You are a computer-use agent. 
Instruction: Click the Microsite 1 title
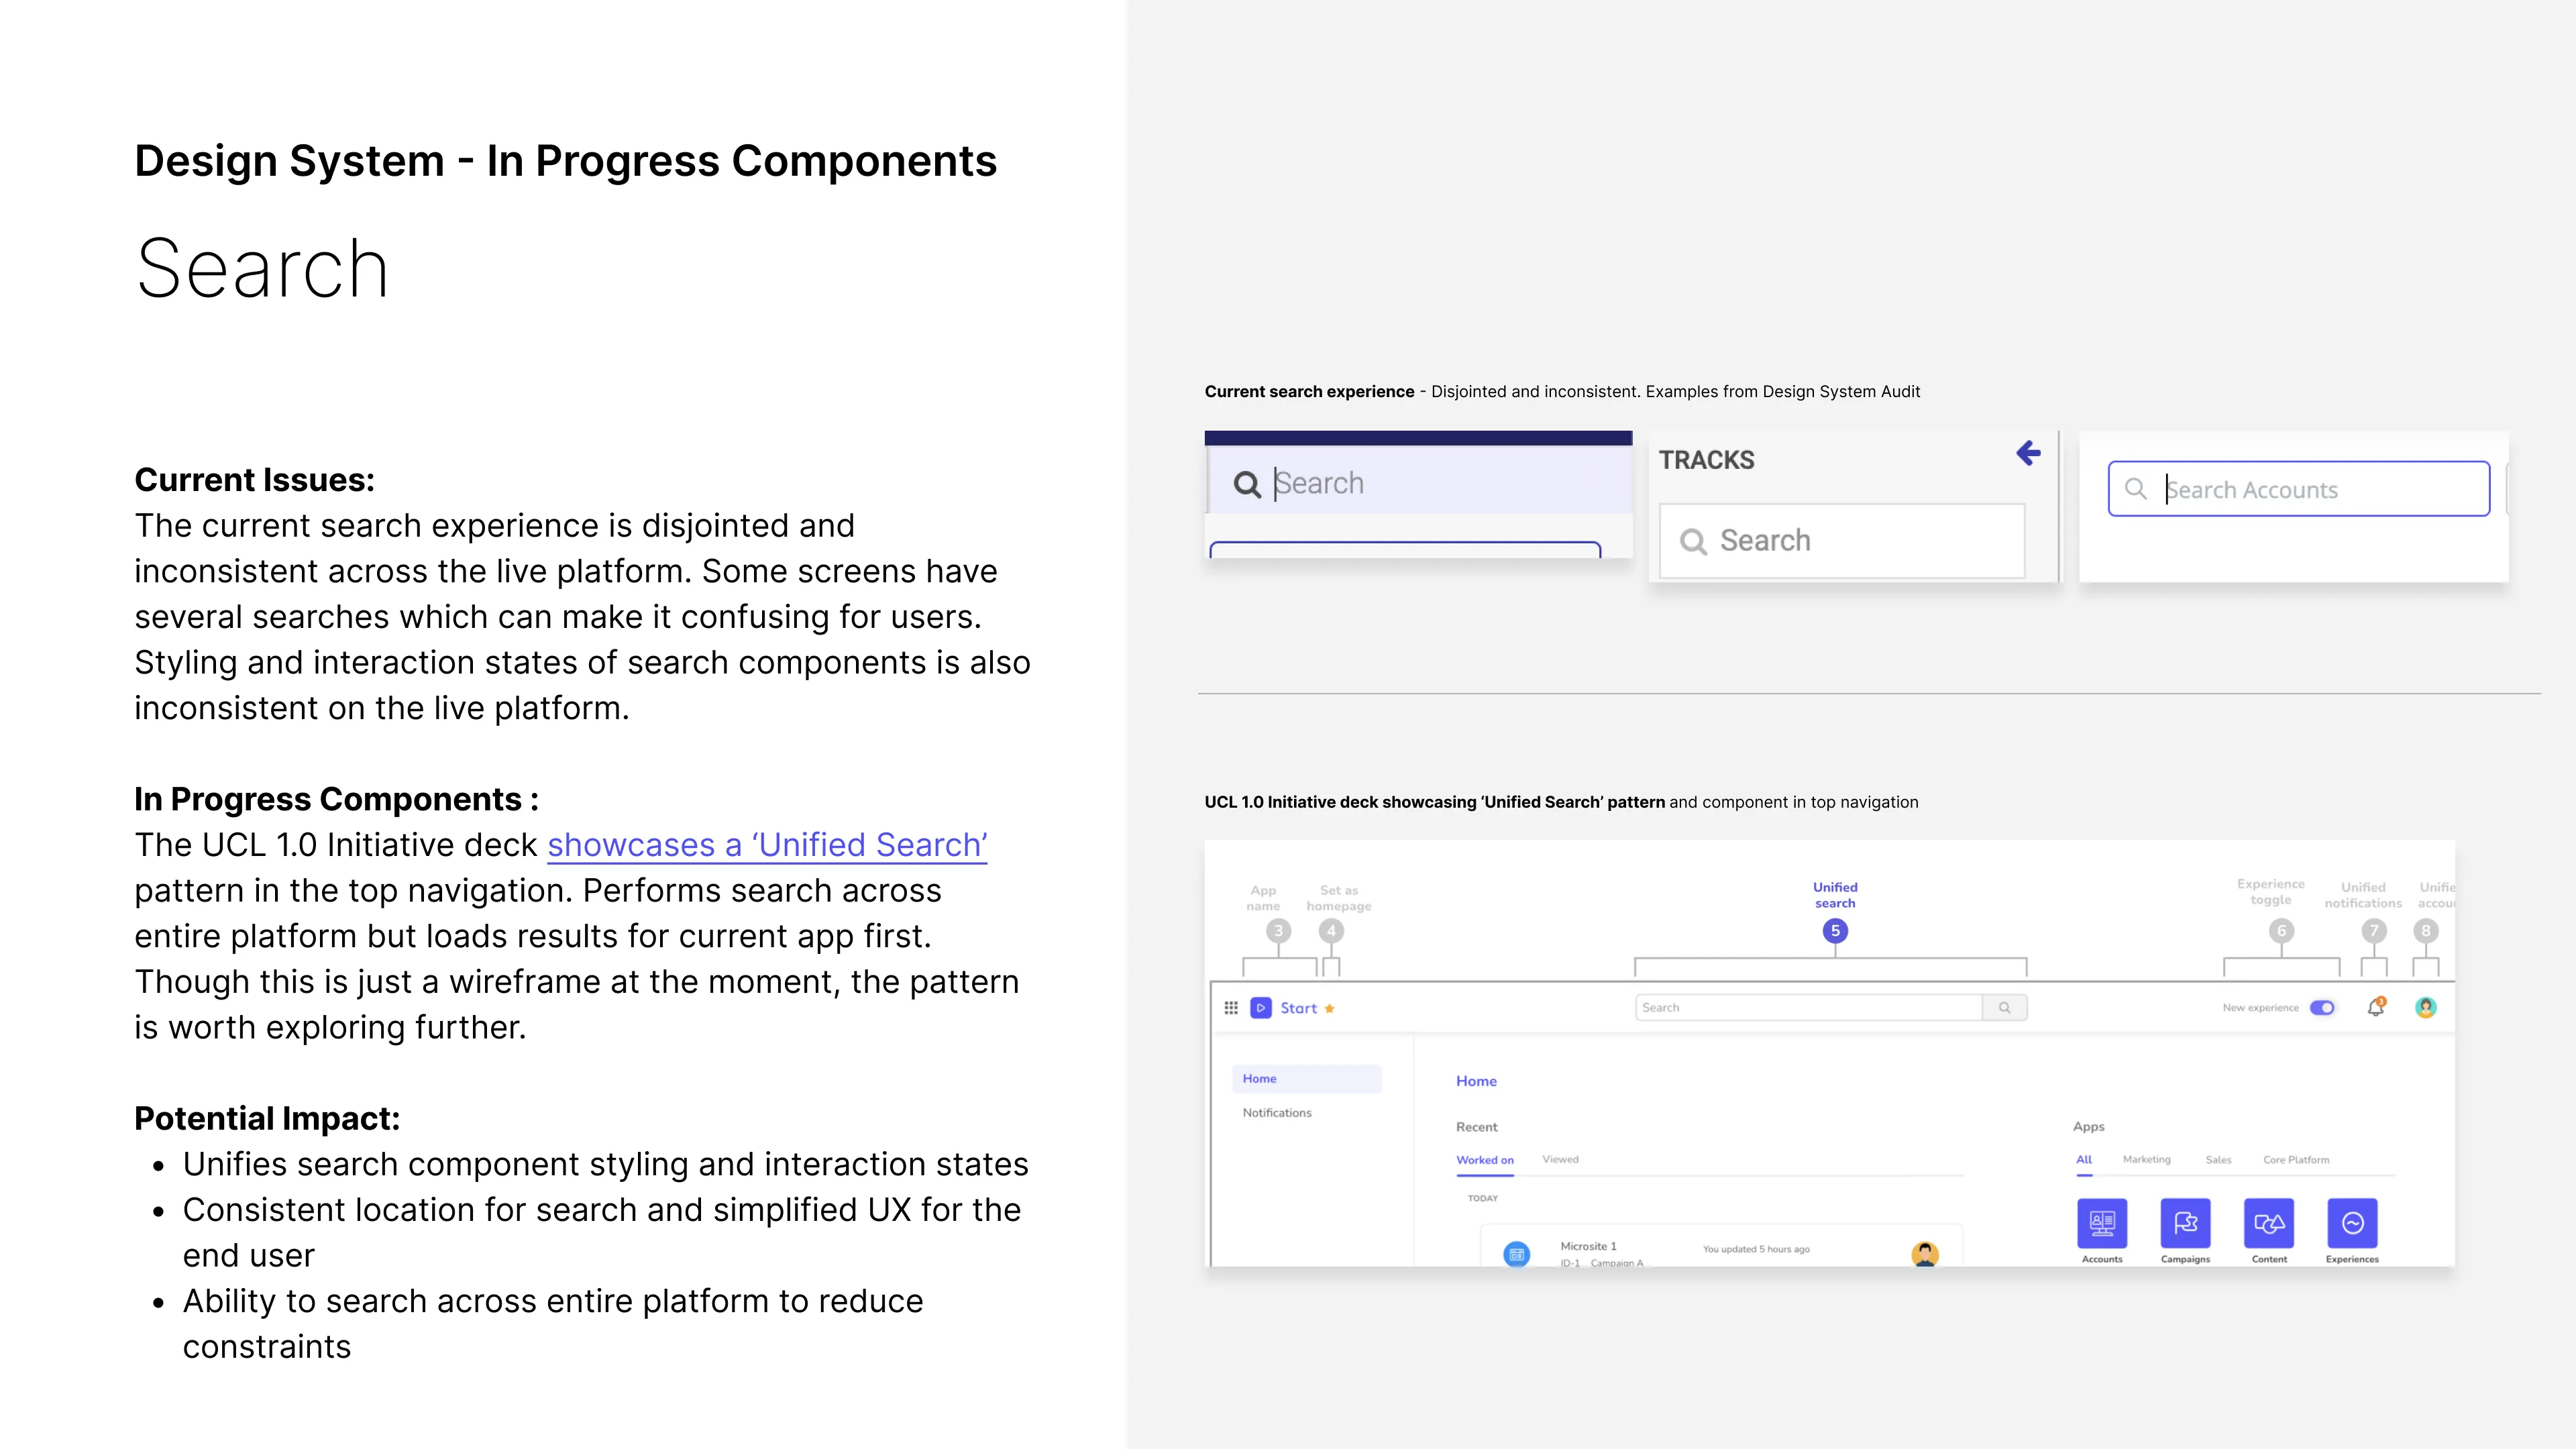pos(1588,1246)
